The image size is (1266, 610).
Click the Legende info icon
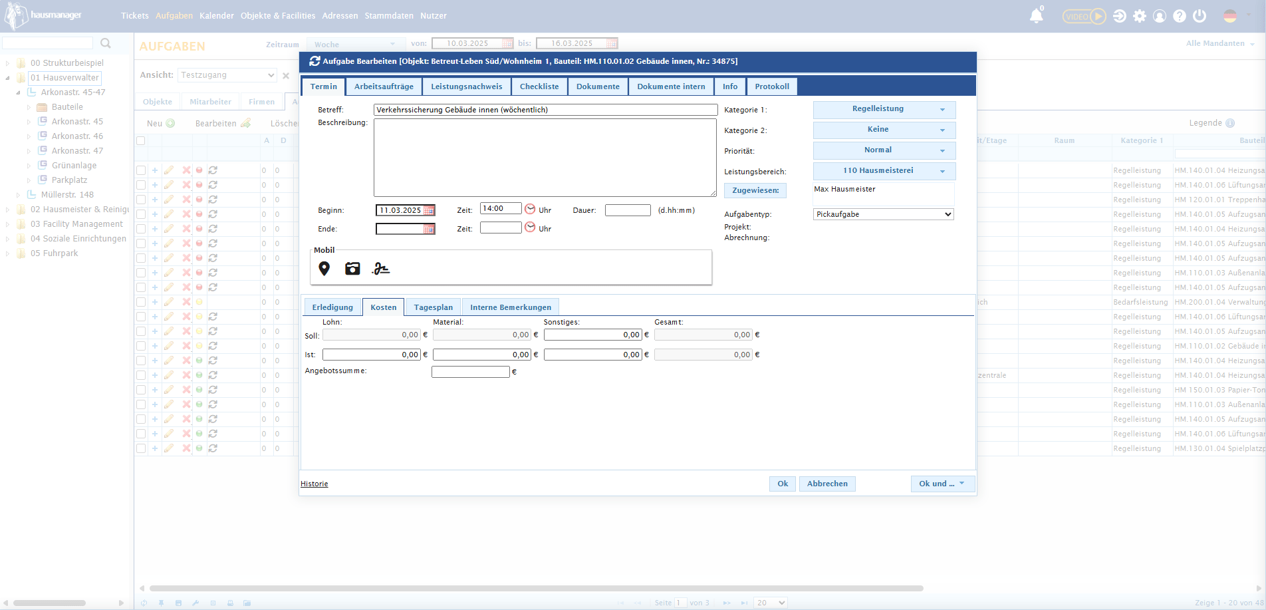[1230, 123]
